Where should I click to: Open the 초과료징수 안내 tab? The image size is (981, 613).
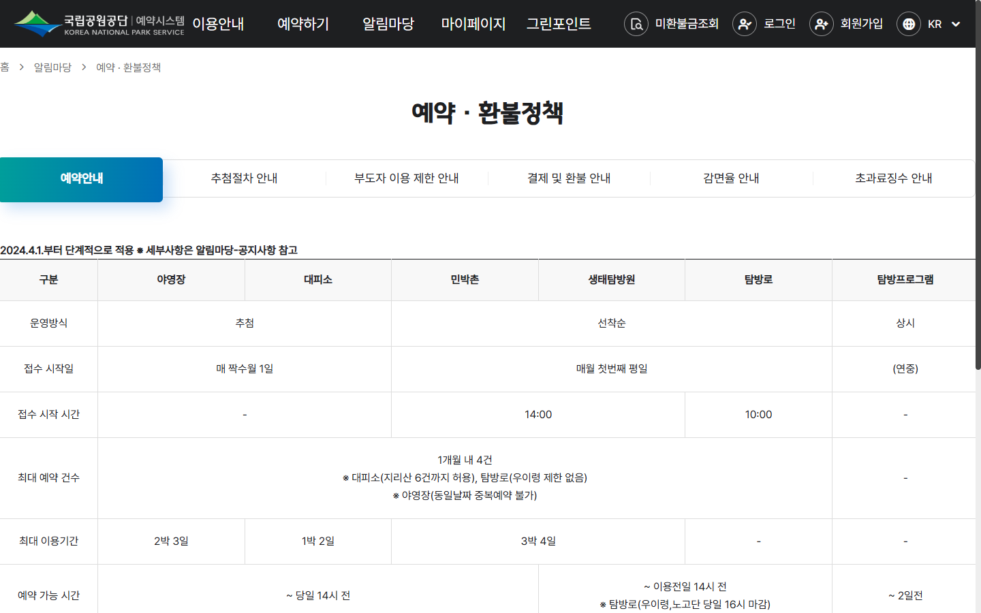point(894,178)
